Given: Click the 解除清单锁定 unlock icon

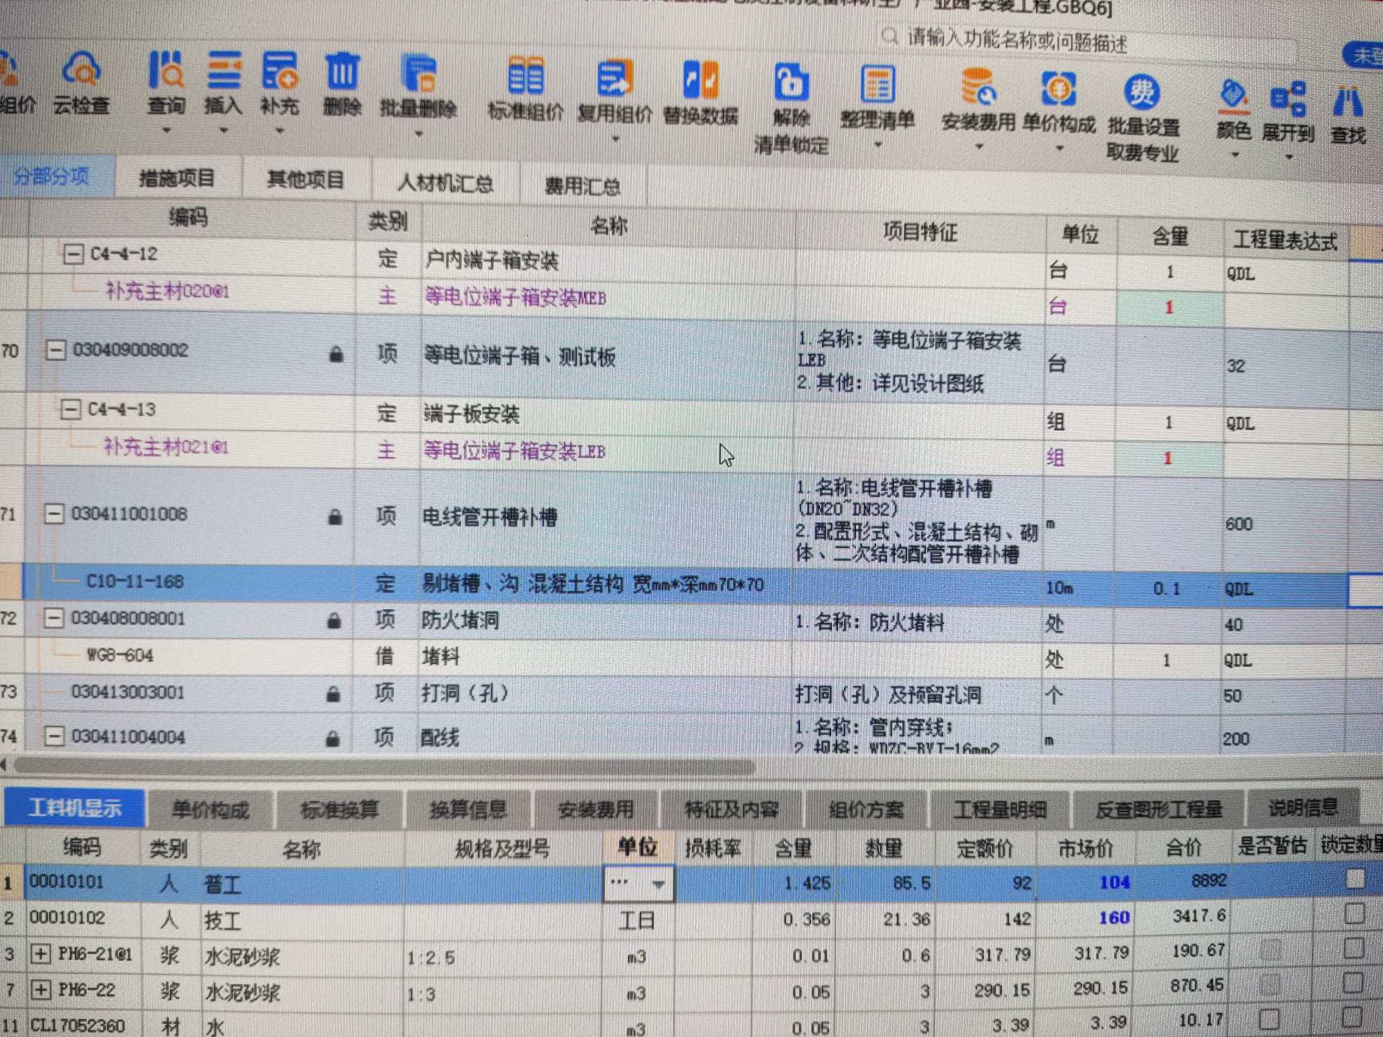Looking at the screenshot, I should 790,83.
